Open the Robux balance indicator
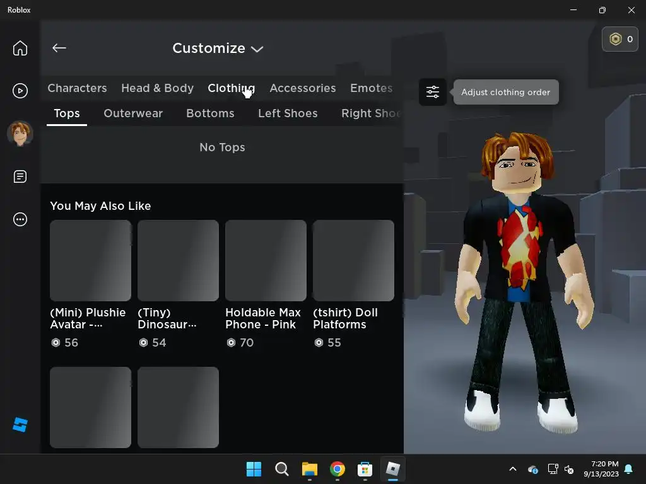646x484 pixels. click(x=620, y=39)
